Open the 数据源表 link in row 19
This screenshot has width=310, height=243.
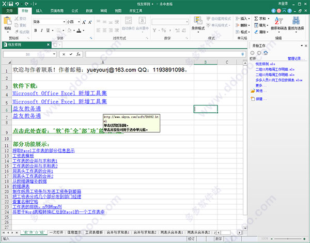(x=21, y=187)
